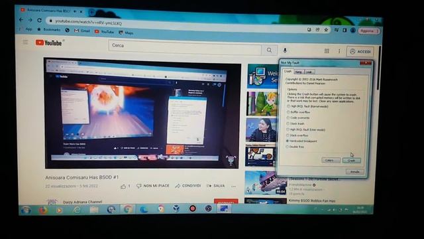The image size is (424, 239).
Task: Open Daizy Adriana Channel name
Action: pos(82,202)
